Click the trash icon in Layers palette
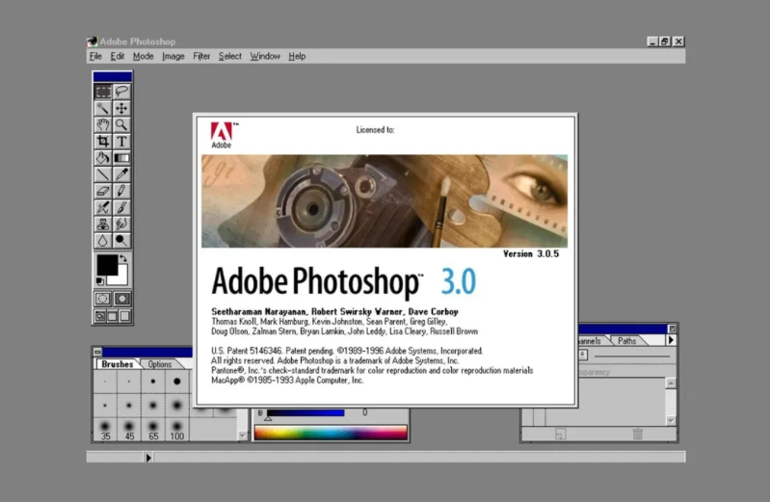 637,434
